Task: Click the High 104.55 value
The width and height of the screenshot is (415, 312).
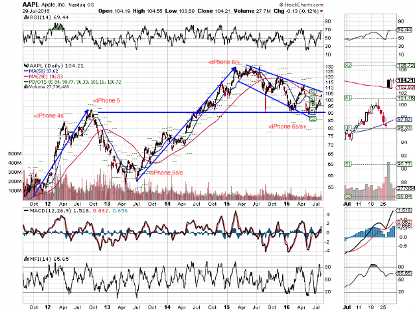Action: 148,11
